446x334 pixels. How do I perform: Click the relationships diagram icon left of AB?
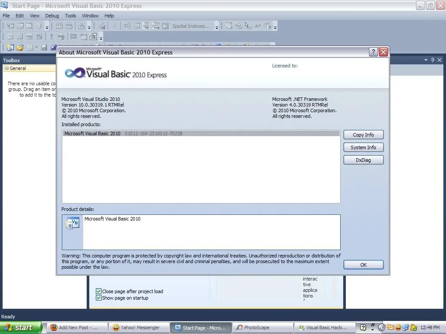tap(127, 26)
